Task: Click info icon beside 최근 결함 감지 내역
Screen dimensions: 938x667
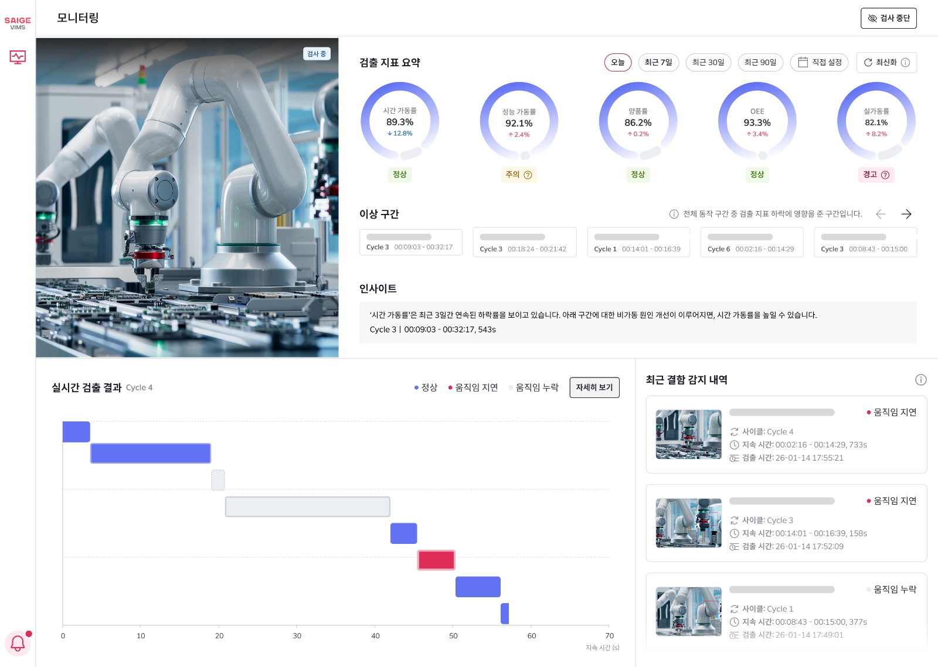Action: click(x=920, y=380)
